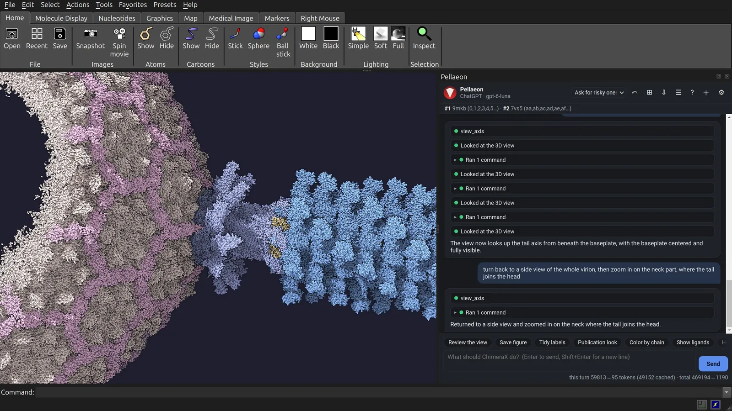Open the Medical Image tab
Viewport: 732px width, 411px height.
(x=231, y=18)
